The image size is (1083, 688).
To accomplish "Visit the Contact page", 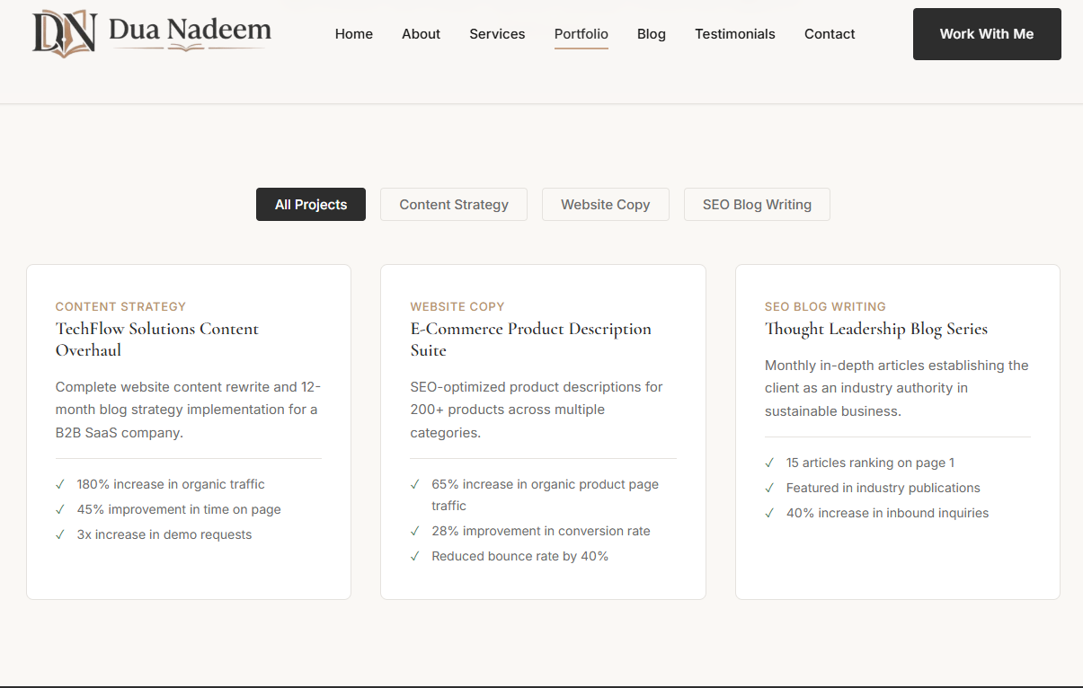I will (x=829, y=34).
